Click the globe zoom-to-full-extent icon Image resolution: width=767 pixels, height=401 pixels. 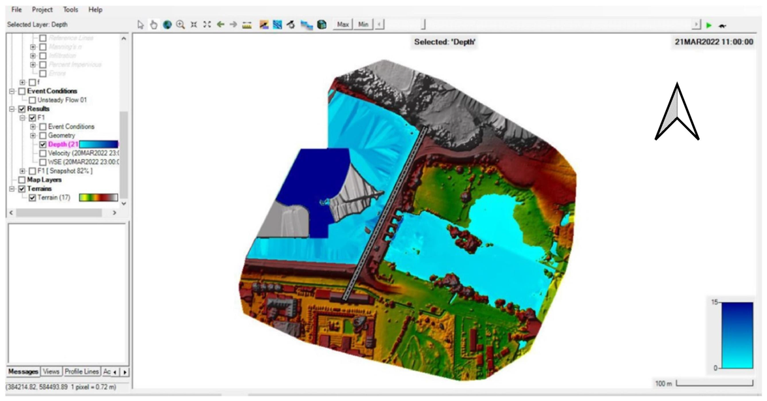coord(167,25)
